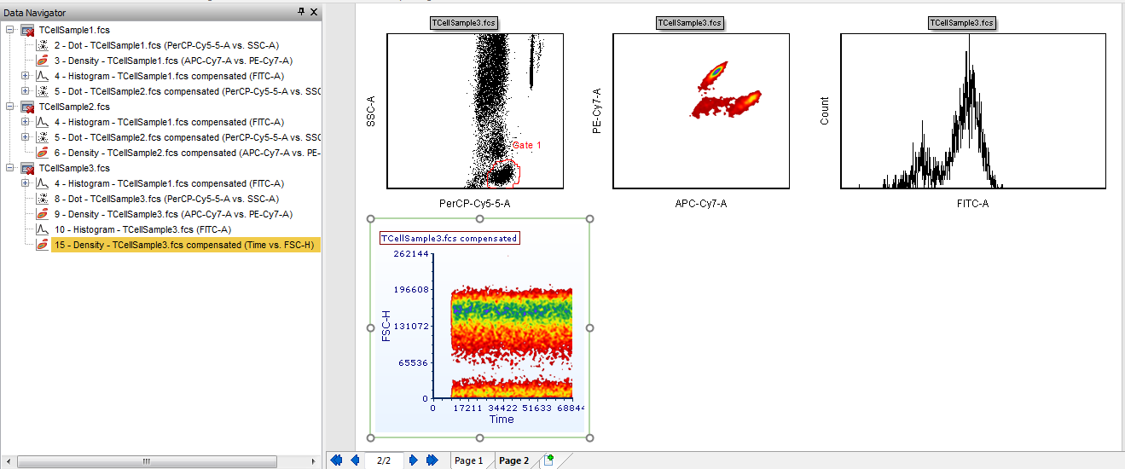Viewport: 1125px width, 469px height.
Task: Add a new page using the plus-page icon
Action: (548, 460)
